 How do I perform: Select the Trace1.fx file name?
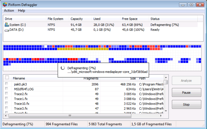tap(21, 99)
